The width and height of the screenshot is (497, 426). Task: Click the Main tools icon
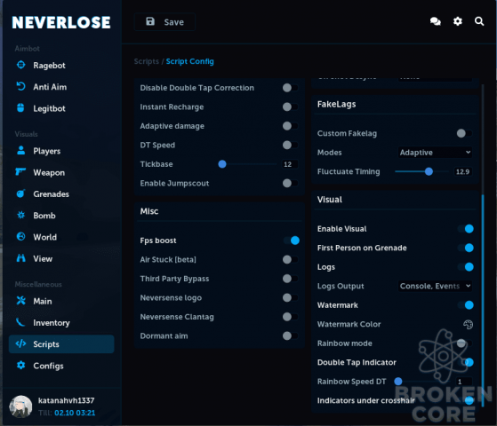click(x=21, y=301)
